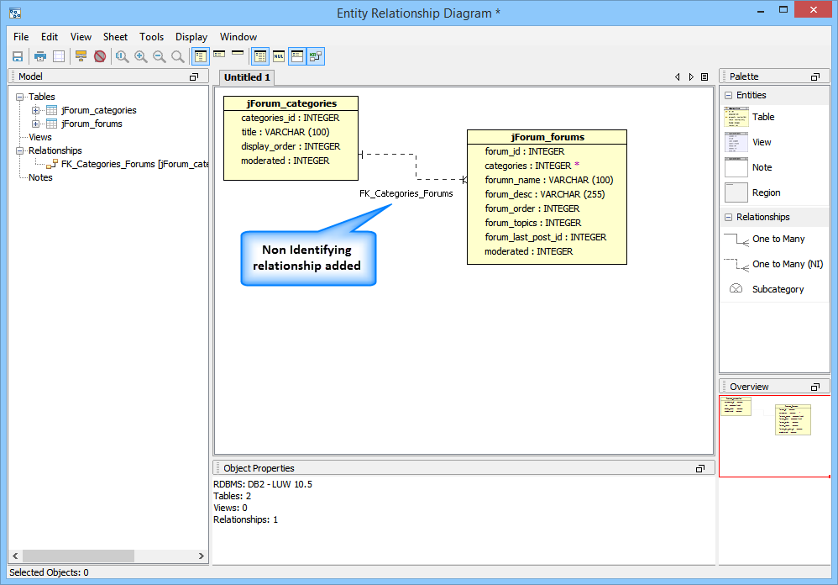Open the File menu
The image size is (838, 585).
(x=21, y=37)
